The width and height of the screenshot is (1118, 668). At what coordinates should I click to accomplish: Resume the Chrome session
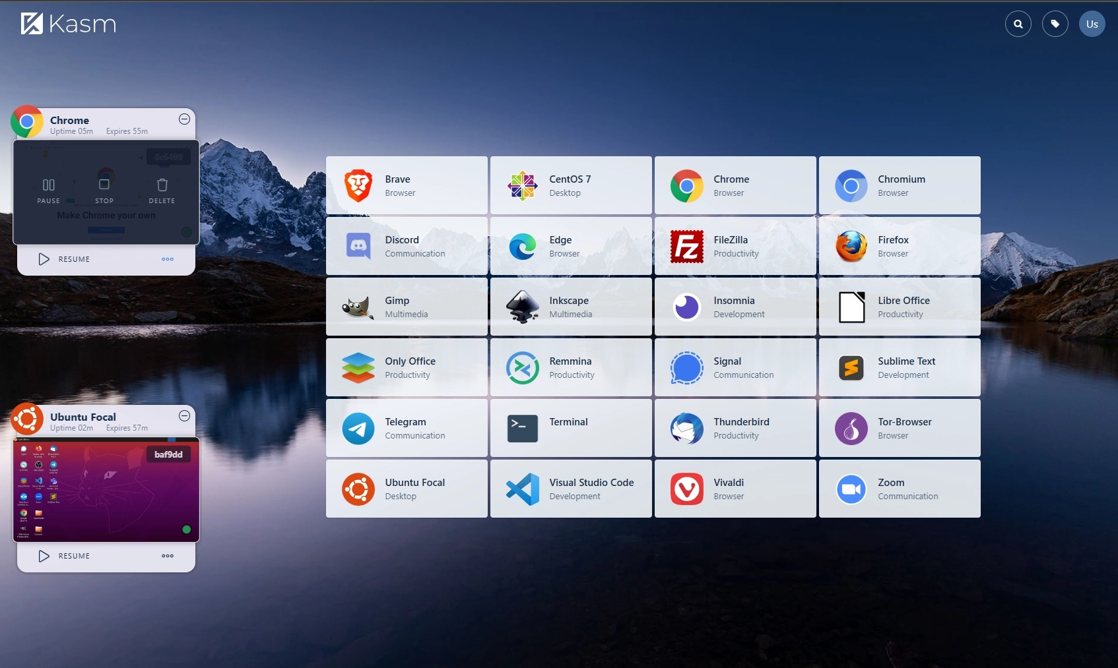coord(64,259)
